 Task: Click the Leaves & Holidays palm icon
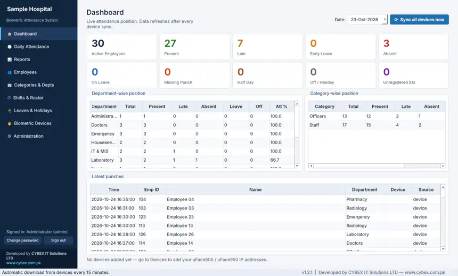10,111
